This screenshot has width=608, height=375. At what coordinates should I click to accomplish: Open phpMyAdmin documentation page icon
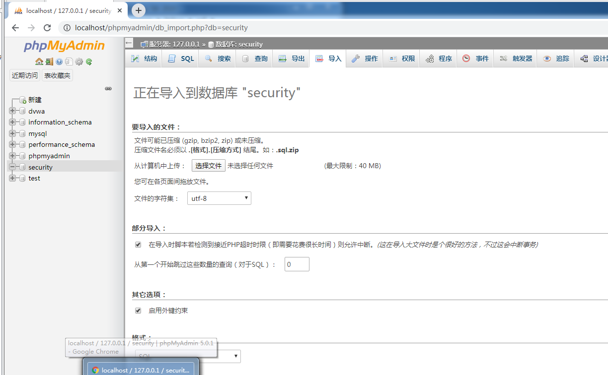coord(69,62)
